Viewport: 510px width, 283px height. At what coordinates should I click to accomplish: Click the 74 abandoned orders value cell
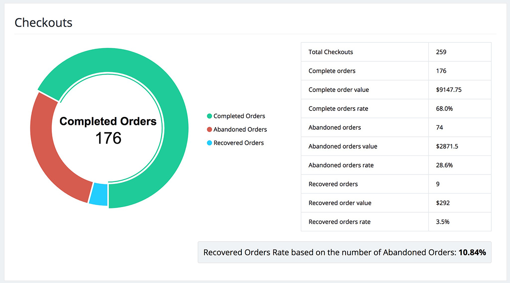tap(440, 128)
